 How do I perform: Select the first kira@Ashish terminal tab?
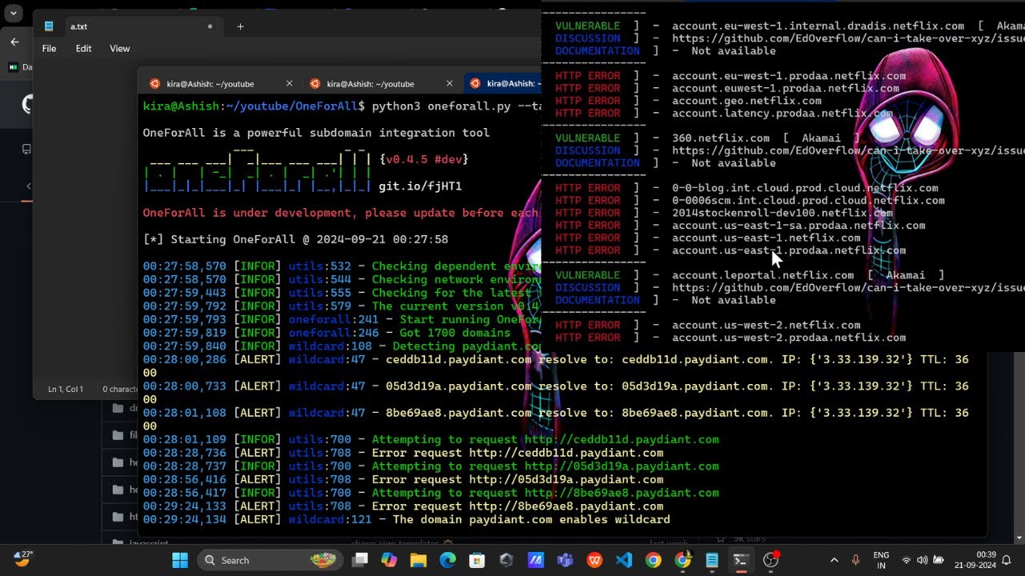pyautogui.click(x=210, y=84)
